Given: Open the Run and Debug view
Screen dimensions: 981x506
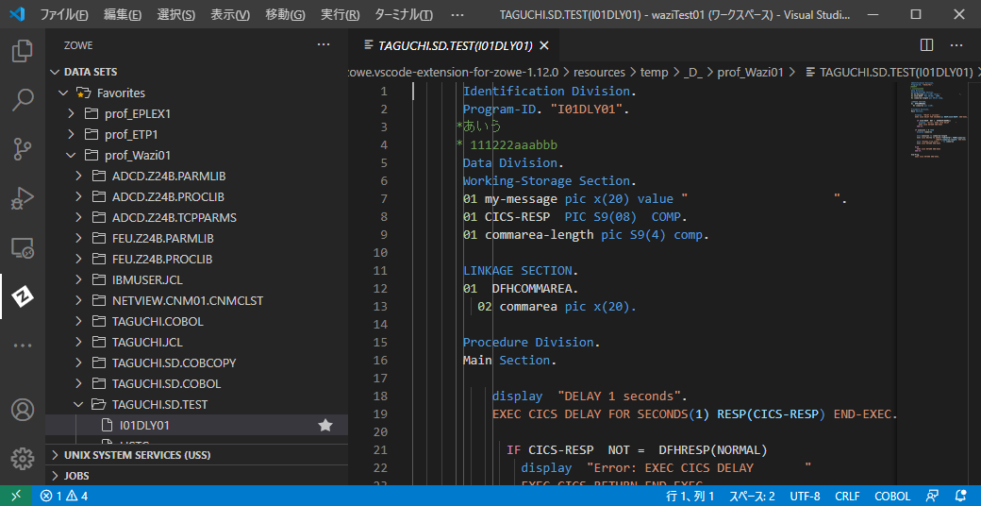Looking at the screenshot, I should 23,198.
